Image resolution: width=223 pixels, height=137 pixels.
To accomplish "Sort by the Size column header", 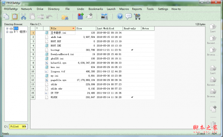I will pyautogui.click(x=86, y=29).
